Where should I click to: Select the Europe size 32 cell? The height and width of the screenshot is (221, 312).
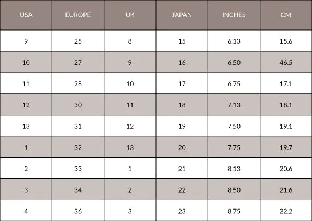click(78, 147)
